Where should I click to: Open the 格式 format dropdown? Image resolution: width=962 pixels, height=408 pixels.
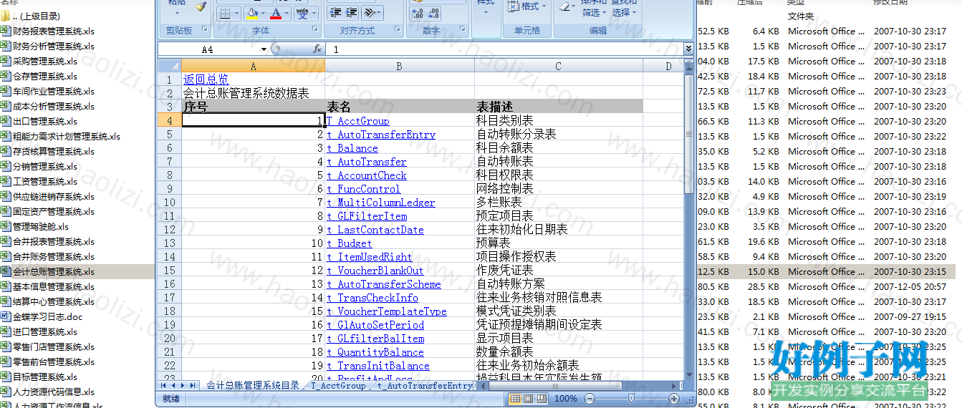coord(529,6)
